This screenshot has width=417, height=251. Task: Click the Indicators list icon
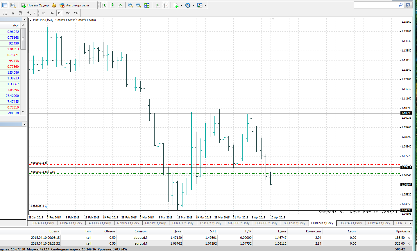(x=176, y=5)
